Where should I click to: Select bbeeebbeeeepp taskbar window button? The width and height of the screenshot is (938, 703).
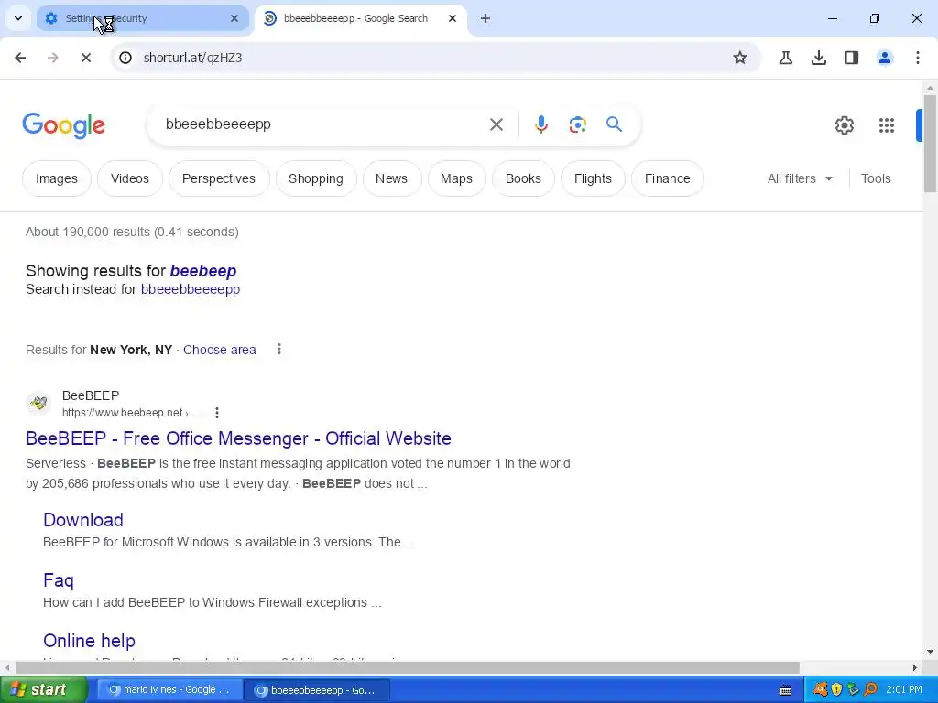coord(318,690)
